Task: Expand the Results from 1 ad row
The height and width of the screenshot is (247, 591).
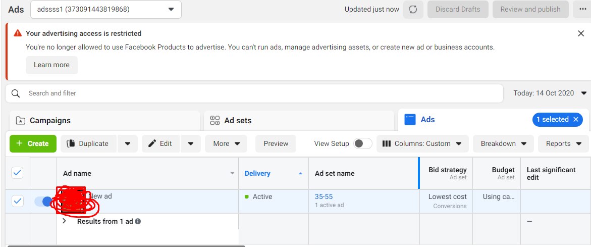Action: pos(65,221)
